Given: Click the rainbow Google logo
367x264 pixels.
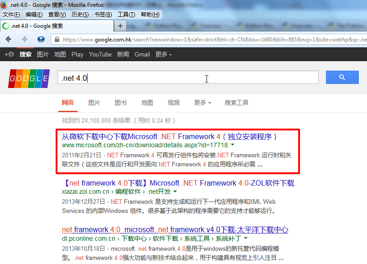Looking at the screenshot, I should [x=29, y=78].
